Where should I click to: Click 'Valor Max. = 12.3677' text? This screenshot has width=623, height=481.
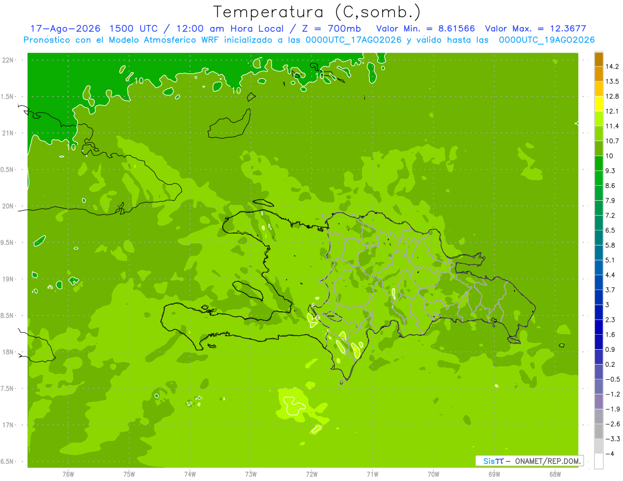point(535,29)
